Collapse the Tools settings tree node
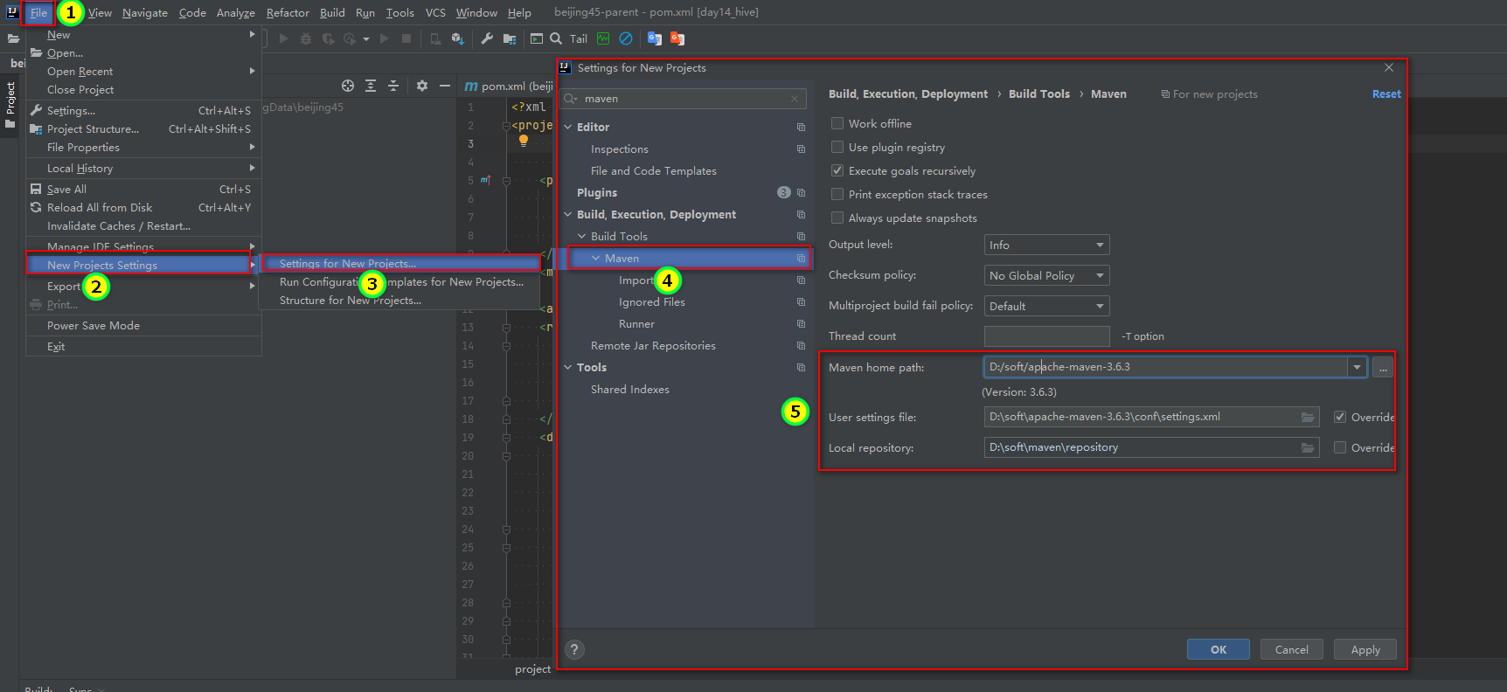 coord(568,367)
